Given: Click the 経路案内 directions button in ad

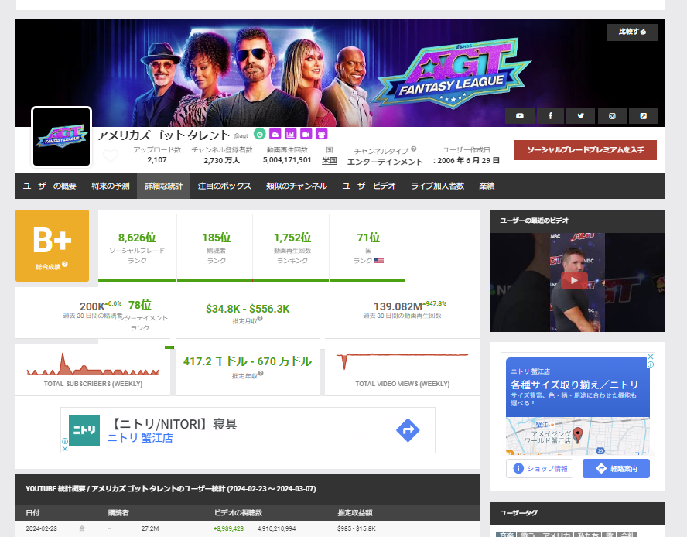Looking at the screenshot, I should click(615, 468).
